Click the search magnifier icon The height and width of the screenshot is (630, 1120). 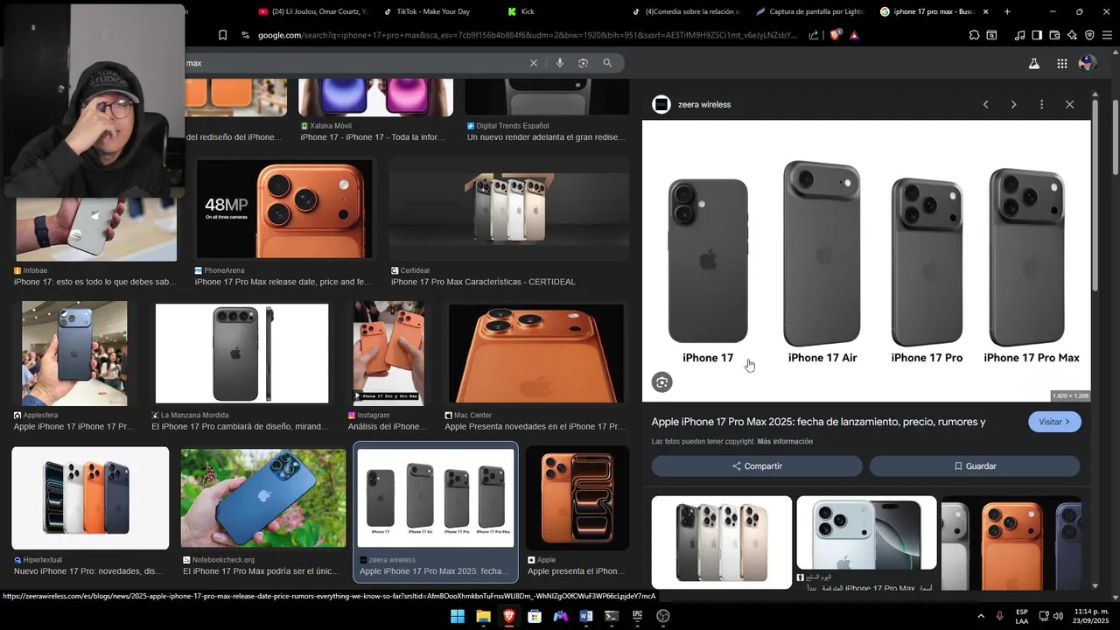click(x=607, y=63)
